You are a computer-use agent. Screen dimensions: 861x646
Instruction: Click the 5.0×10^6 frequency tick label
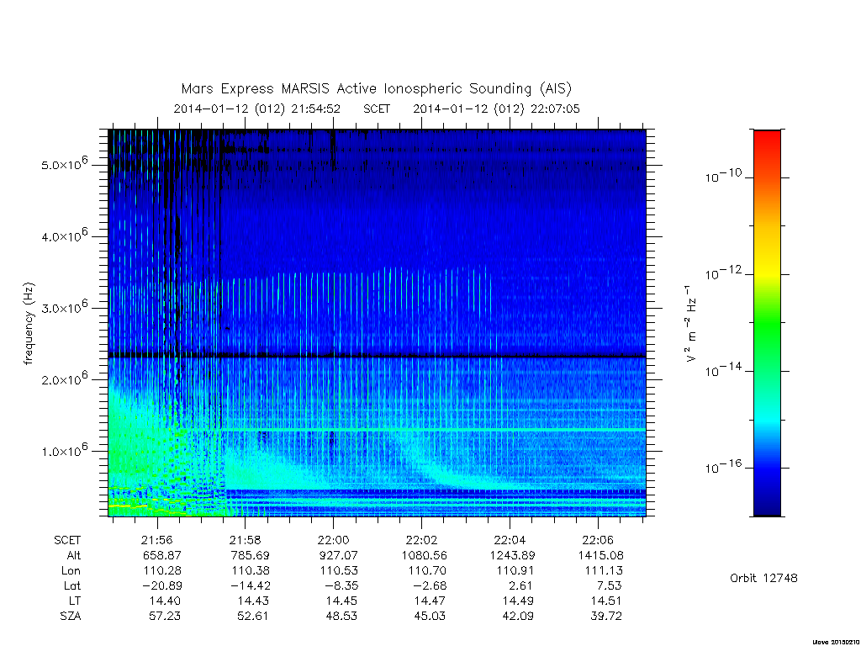(64, 163)
